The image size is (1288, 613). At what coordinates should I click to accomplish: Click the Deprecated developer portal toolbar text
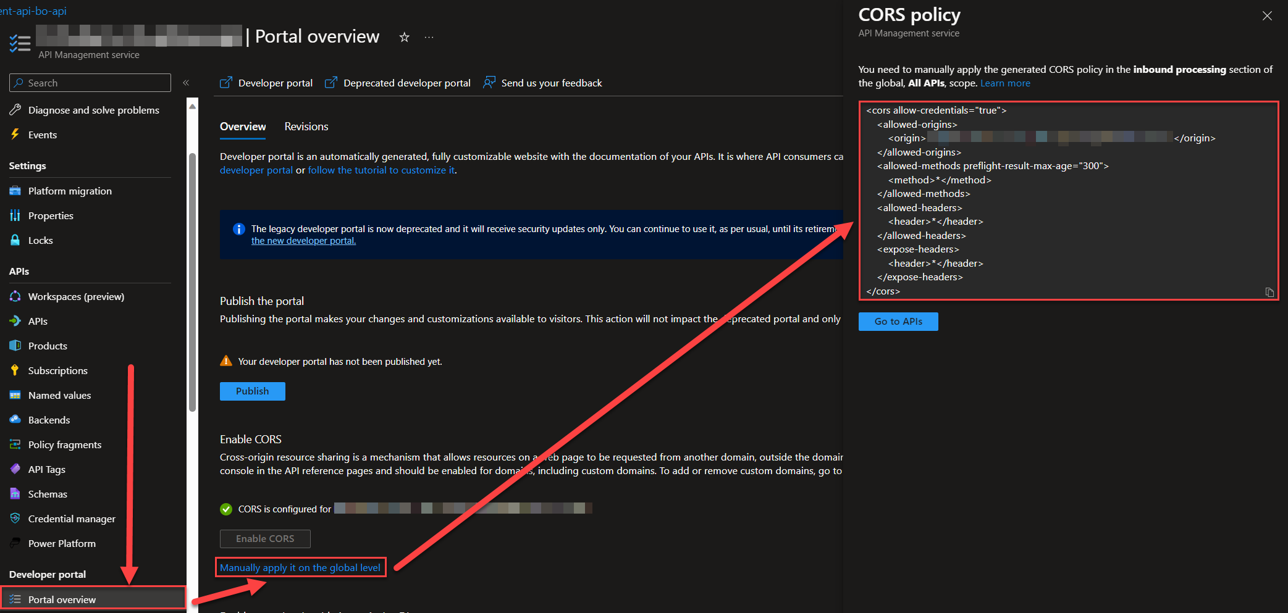[407, 83]
